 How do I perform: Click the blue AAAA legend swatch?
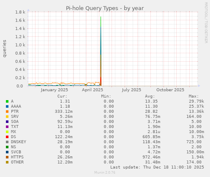[7, 106]
